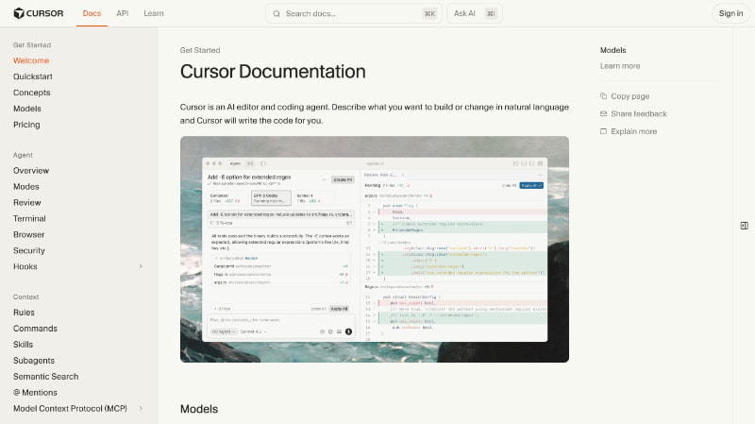The width and height of the screenshot is (755, 424).
Task: Click the search magnifier icon
Action: [x=277, y=14]
